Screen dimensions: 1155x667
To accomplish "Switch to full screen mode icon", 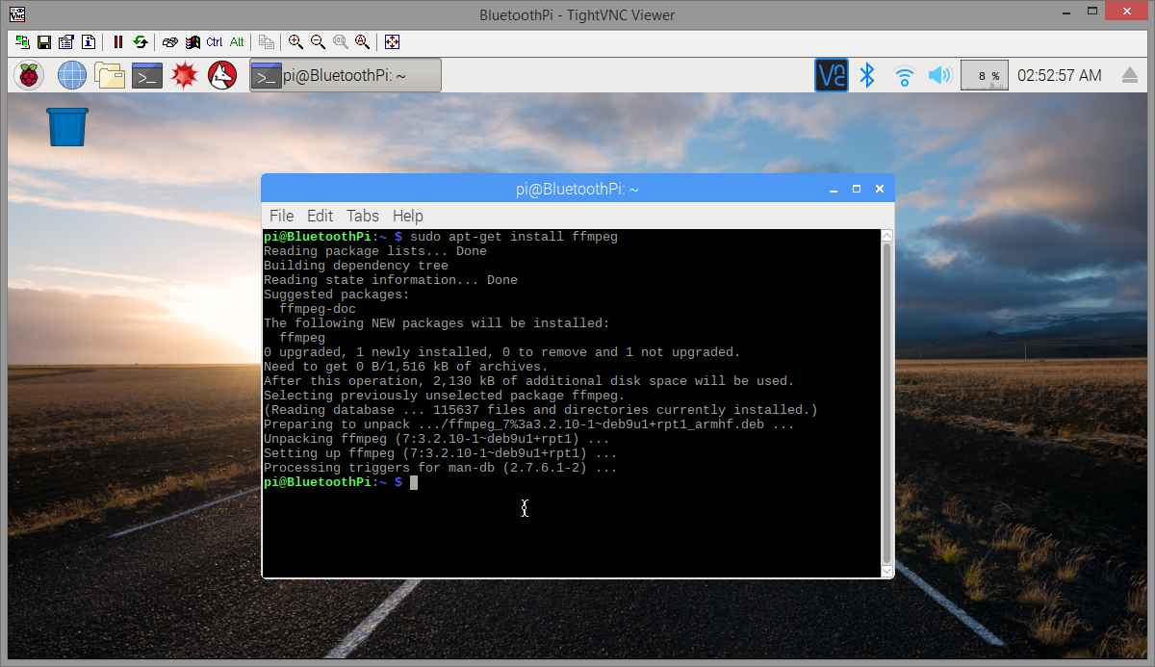I will coord(392,42).
